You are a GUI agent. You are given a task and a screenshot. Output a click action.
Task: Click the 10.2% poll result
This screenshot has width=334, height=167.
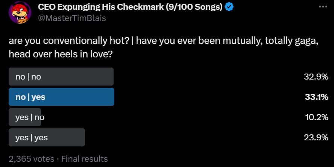click(x=317, y=117)
